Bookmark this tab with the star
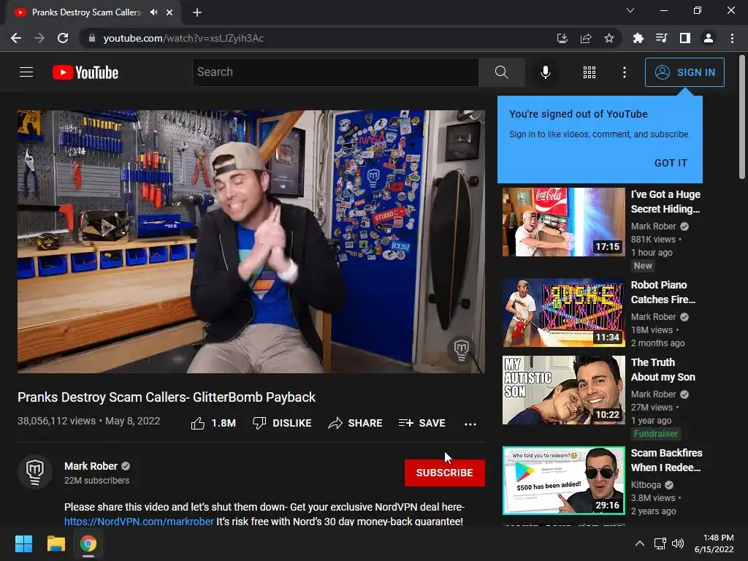 [609, 38]
